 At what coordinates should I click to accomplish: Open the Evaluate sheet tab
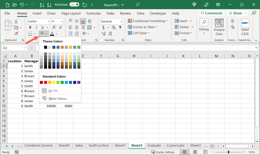154,146
